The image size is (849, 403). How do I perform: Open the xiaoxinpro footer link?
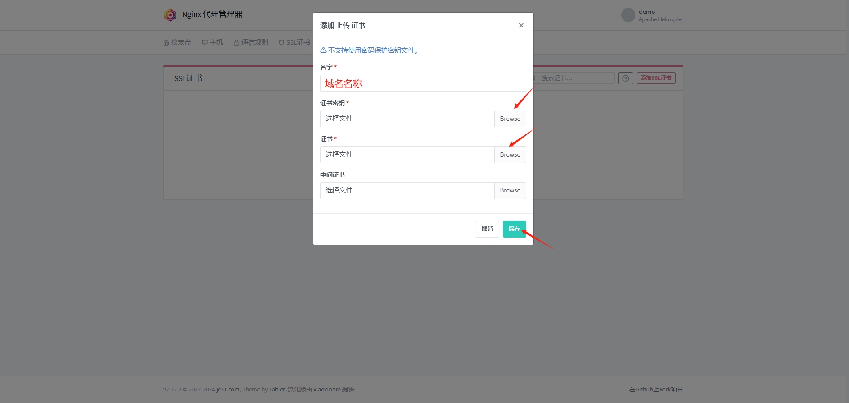327,389
